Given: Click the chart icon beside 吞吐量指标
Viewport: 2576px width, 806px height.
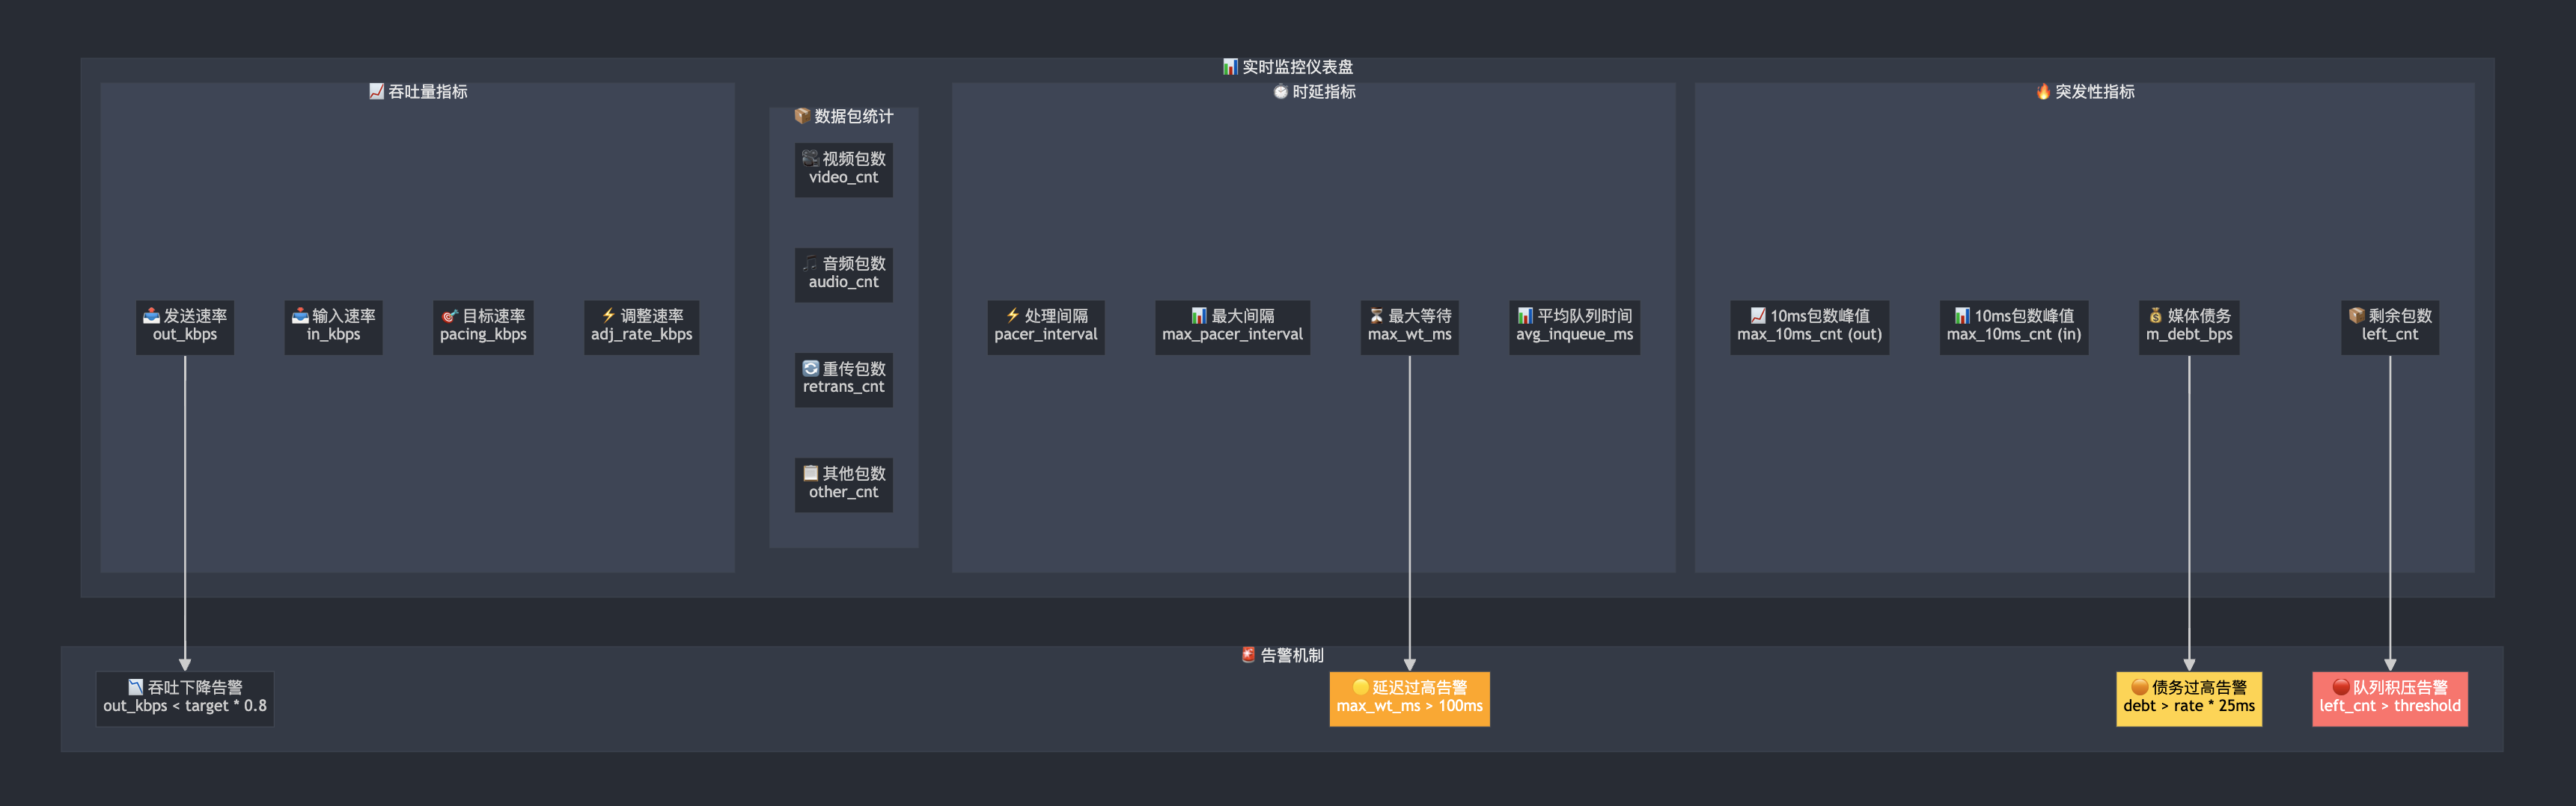Looking at the screenshot, I should 376,91.
